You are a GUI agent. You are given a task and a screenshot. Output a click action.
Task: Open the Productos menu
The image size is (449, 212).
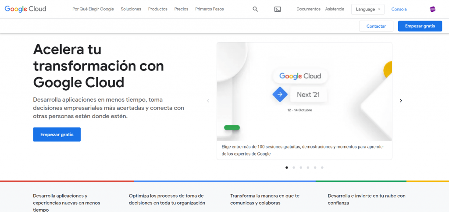pos(158,9)
